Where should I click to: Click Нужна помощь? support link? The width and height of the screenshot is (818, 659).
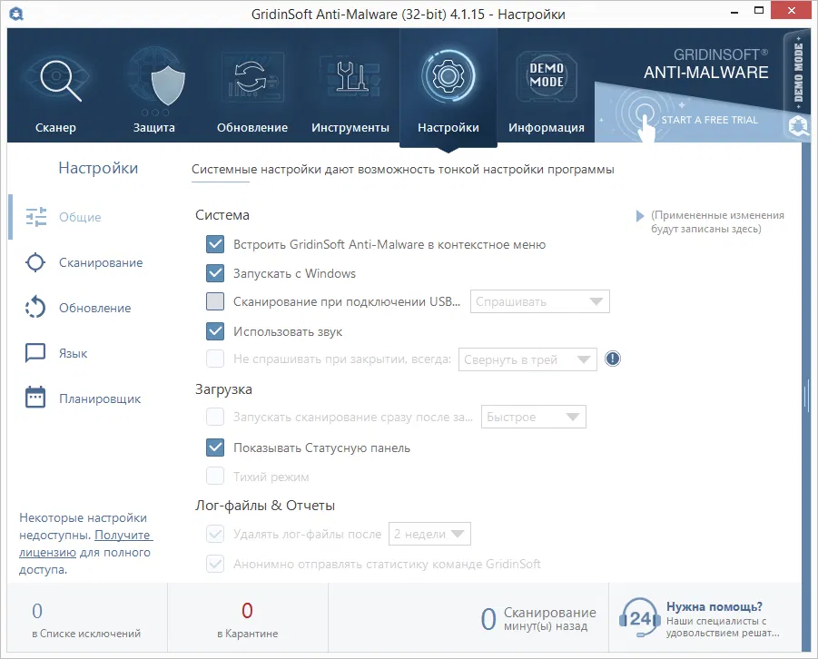[715, 606]
